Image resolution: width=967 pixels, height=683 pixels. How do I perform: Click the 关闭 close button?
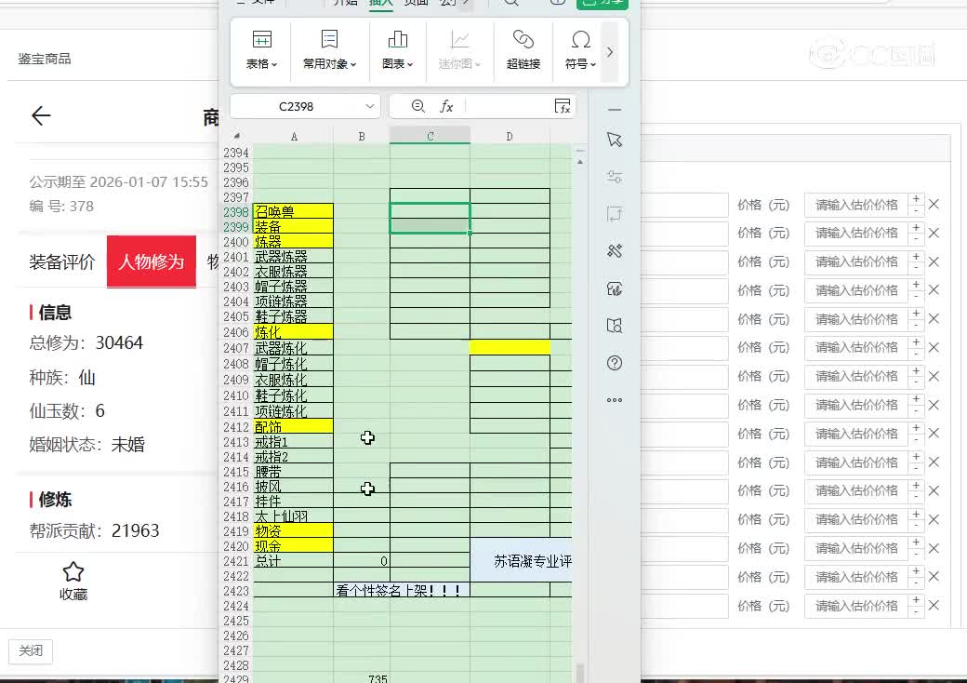point(31,650)
